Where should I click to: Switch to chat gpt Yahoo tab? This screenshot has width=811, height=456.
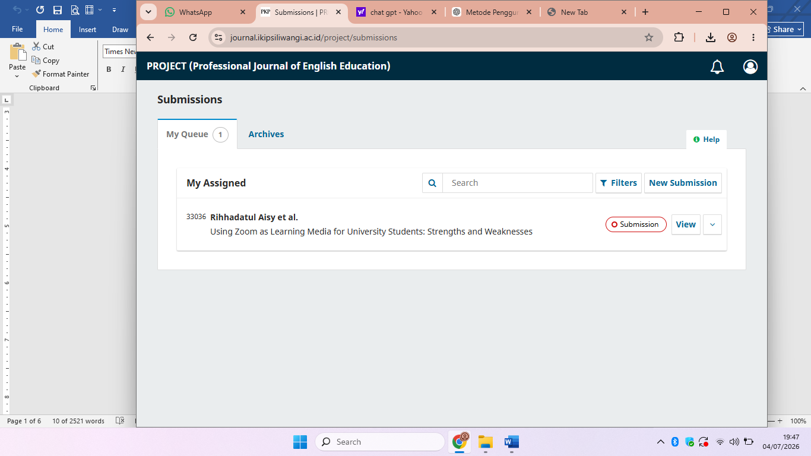[397, 12]
